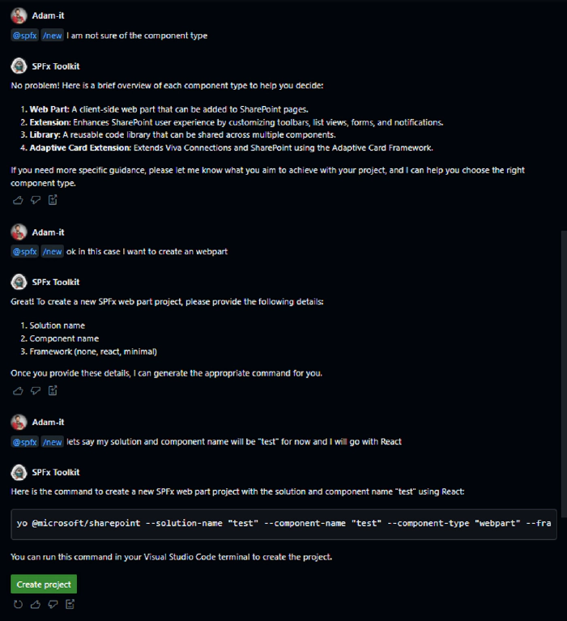Click /new command in 'not sure' message
The width and height of the screenshot is (567, 621).
coord(52,36)
